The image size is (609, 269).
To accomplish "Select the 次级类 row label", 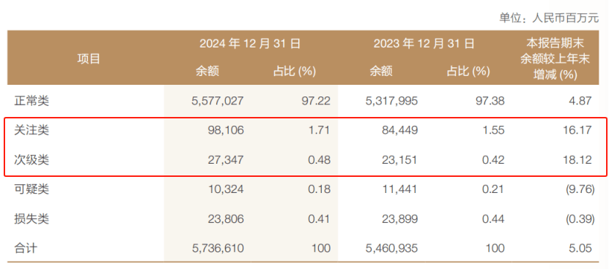I will 32,159.
